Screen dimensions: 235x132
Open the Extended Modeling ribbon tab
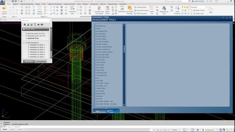(x=27, y=4)
